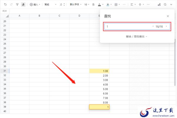The width and height of the screenshot is (177, 118).
Task: Select column C header
Action: (59, 16)
